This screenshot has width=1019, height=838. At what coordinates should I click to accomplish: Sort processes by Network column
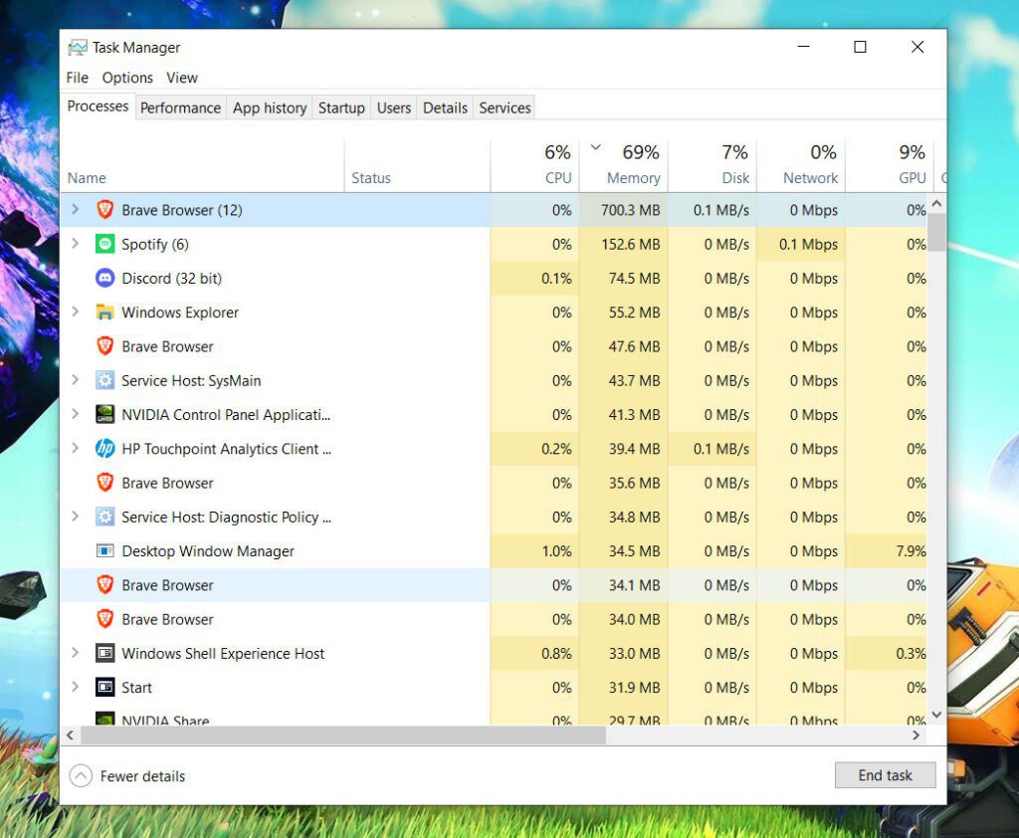pos(801,166)
